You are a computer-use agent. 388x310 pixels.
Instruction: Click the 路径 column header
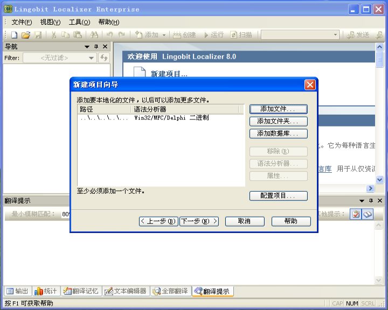pyautogui.click(x=104, y=109)
